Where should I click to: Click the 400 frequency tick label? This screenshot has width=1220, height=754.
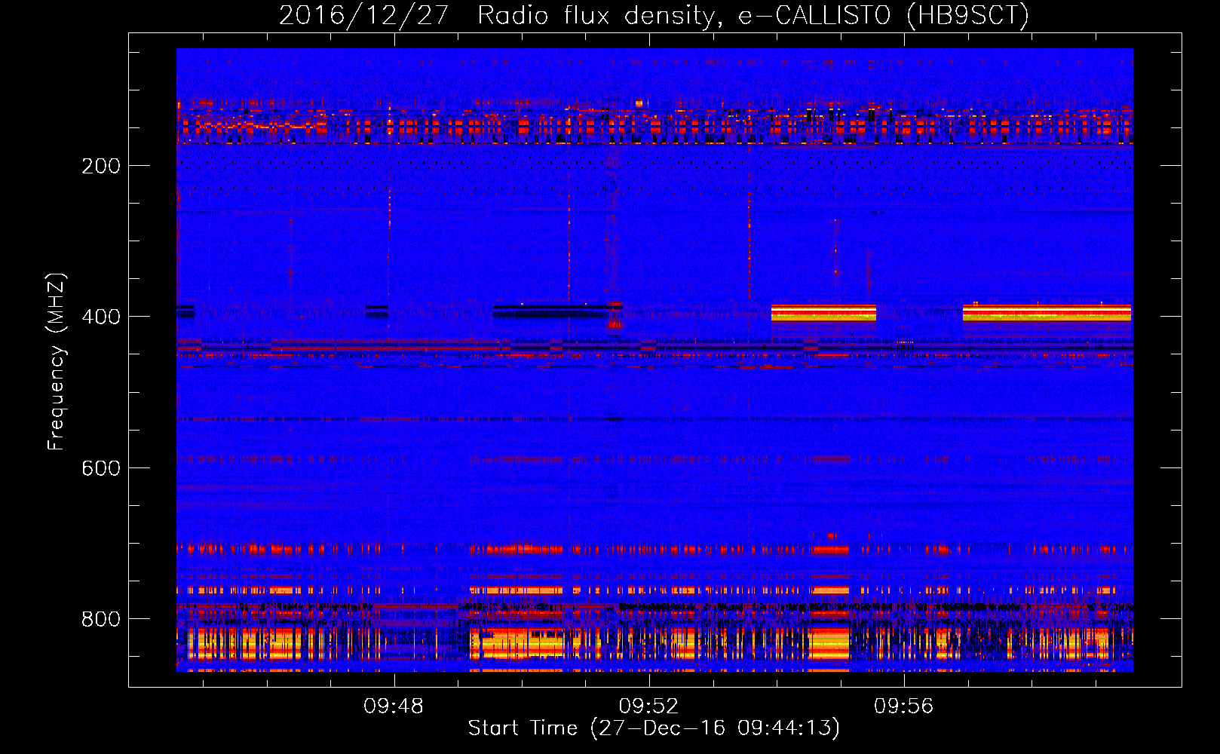point(101,317)
